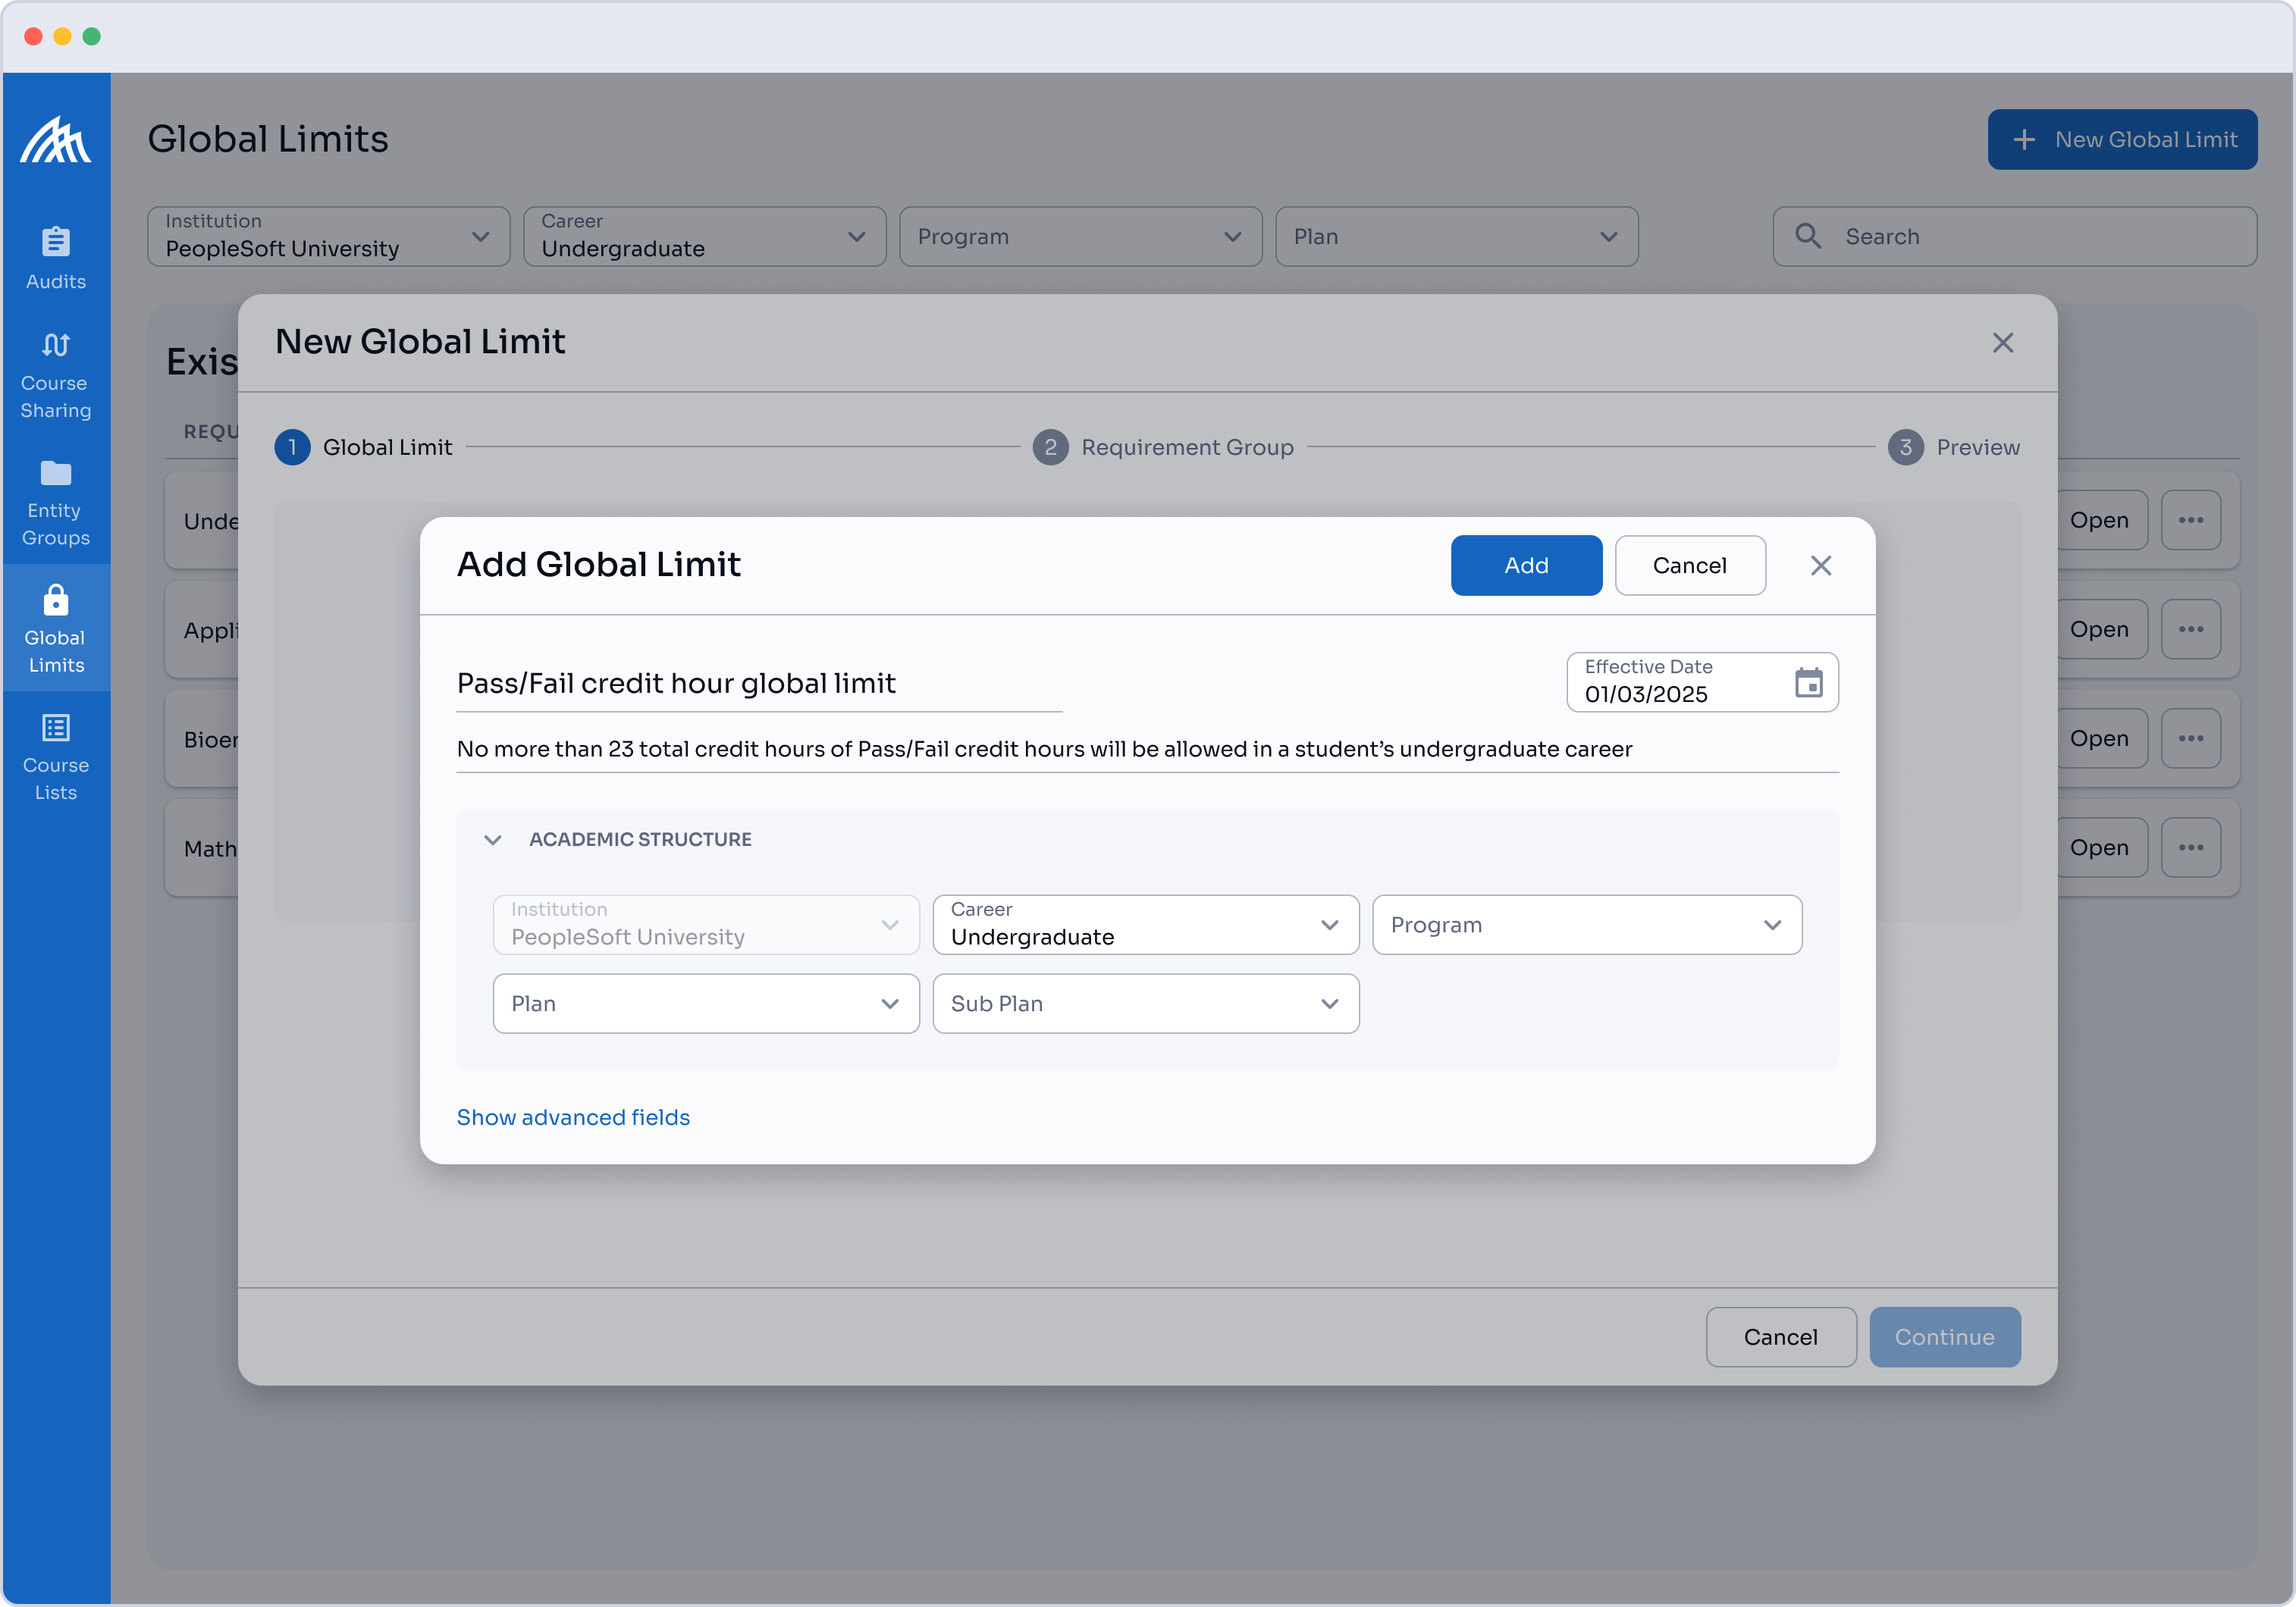Open the Career filter on Global Limits page
This screenshot has width=2296, height=1607.
coord(705,237)
